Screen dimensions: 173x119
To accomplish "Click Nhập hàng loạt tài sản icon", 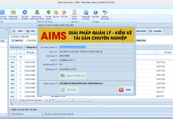I will click(13, 15).
